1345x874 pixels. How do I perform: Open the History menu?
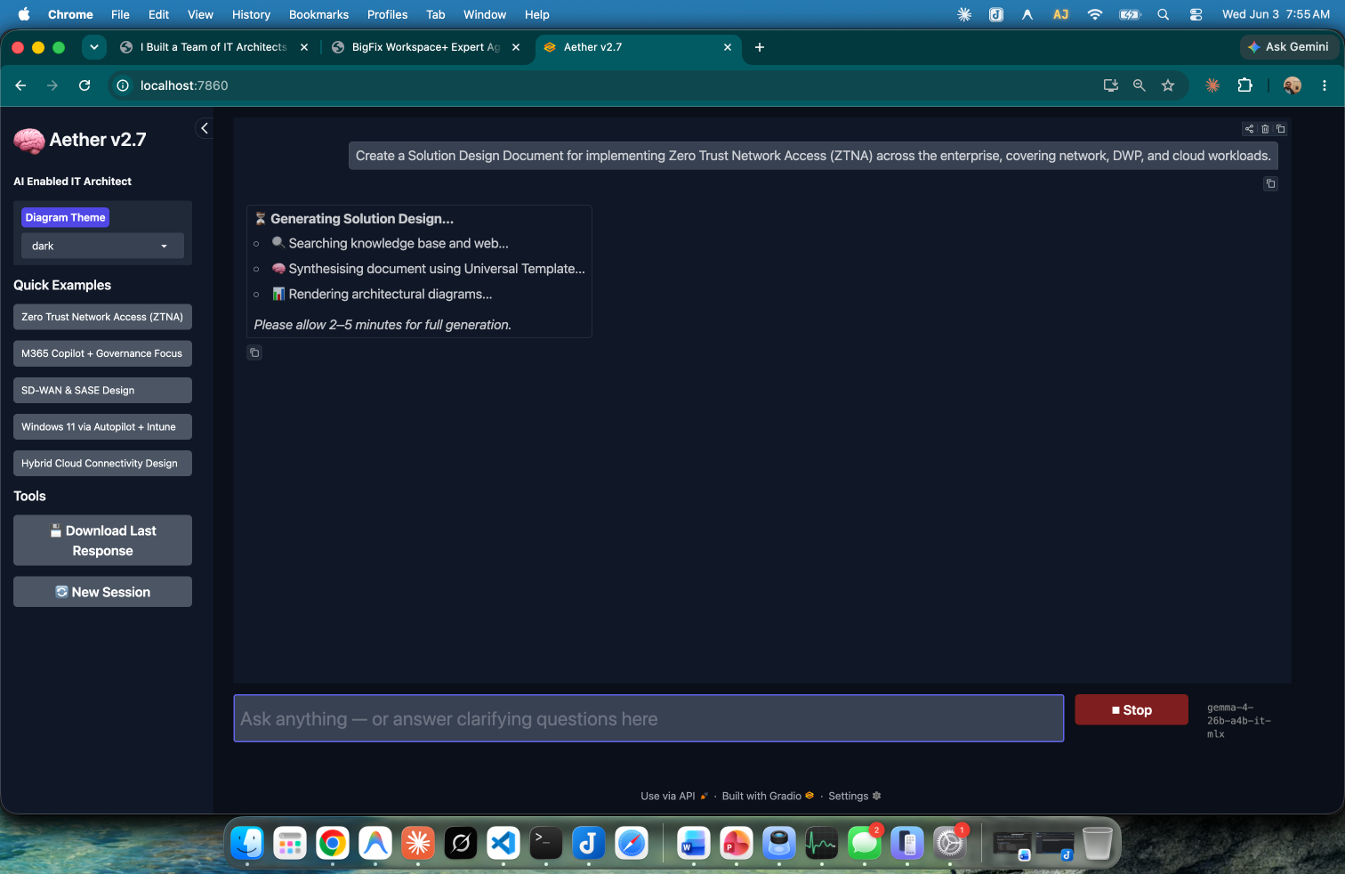click(251, 14)
